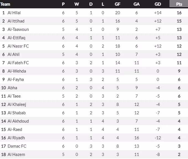This screenshot has width=188, height=159.
Task: Open Al Hilal team link
Action: [14, 13]
